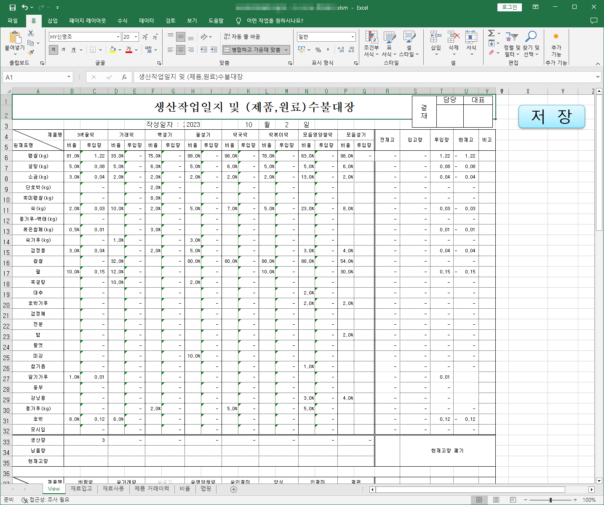Open the HY신명조 font name dropdown
This screenshot has height=505, width=604.
[118, 37]
